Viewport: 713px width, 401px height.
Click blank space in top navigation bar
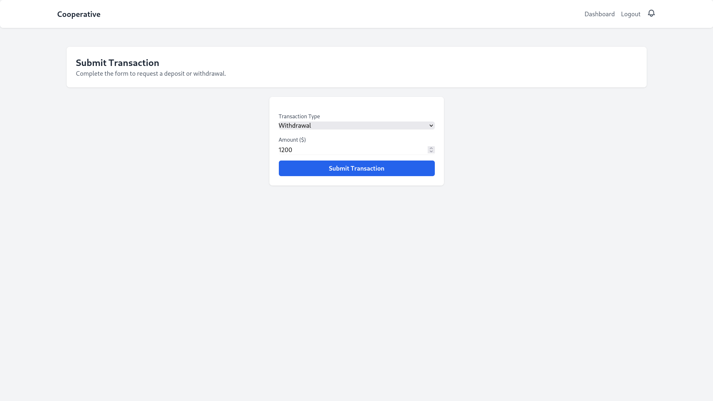325,14
